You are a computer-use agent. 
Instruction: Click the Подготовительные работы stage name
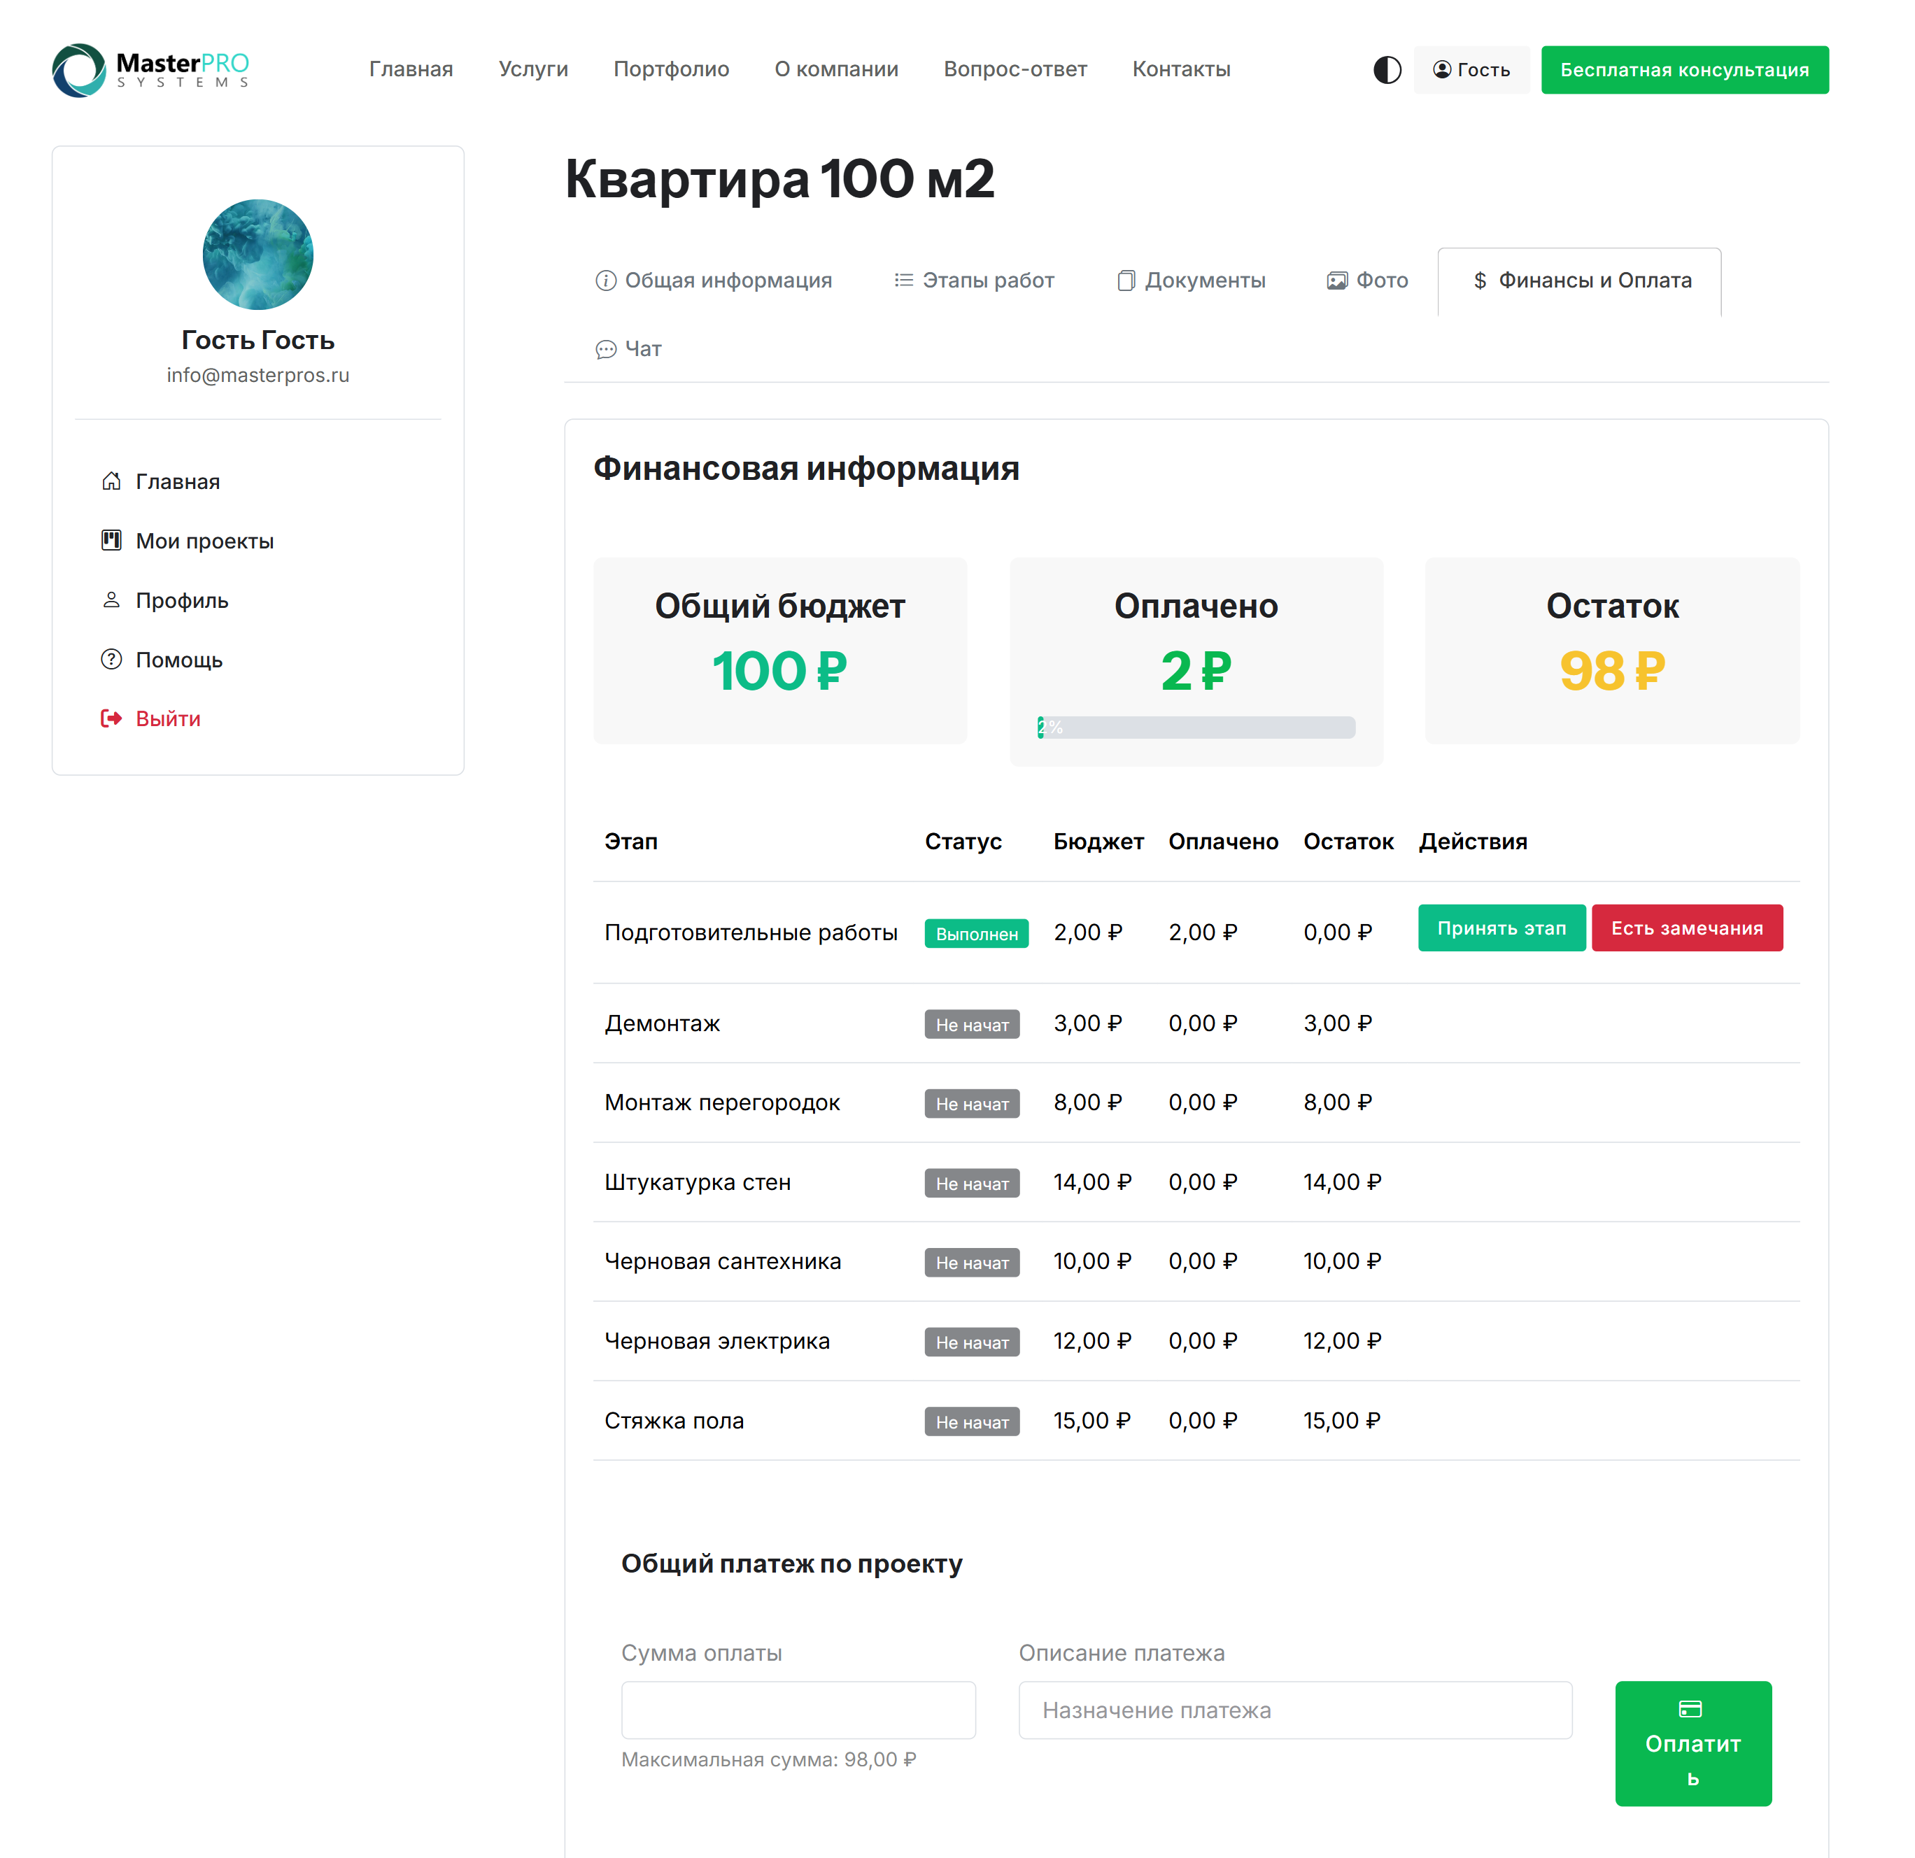pos(750,932)
